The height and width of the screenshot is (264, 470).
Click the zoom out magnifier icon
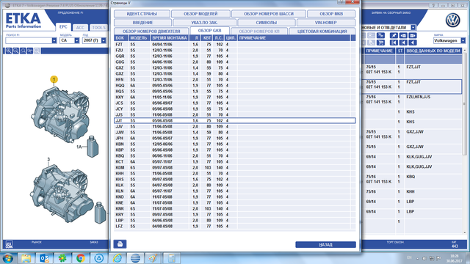point(15,51)
